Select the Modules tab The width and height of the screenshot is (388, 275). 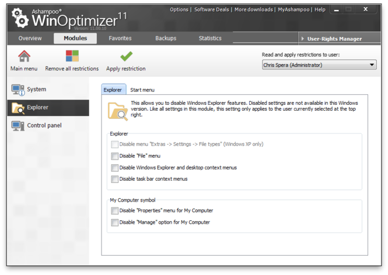pyautogui.click(x=75, y=38)
